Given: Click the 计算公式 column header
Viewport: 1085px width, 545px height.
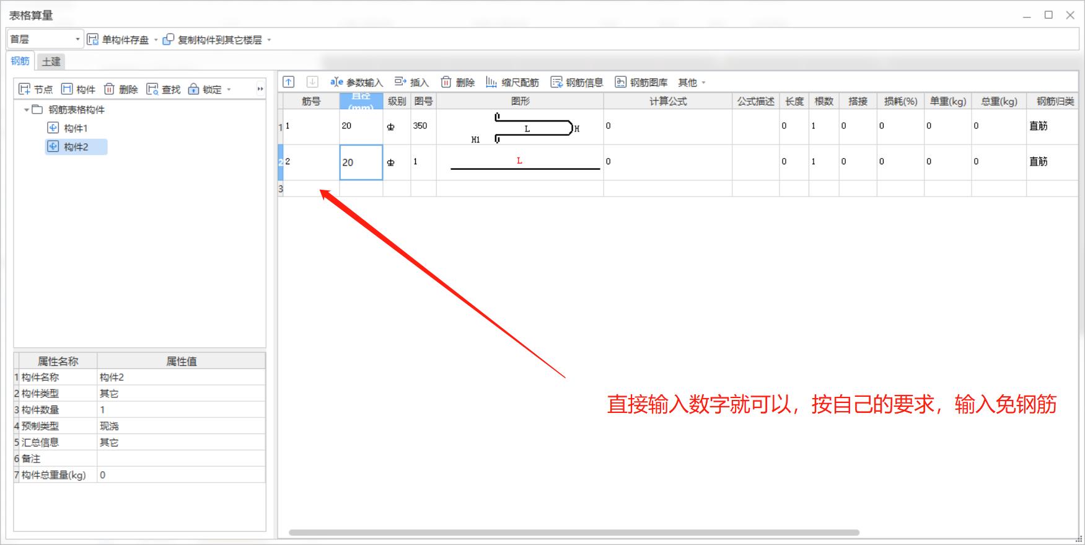Looking at the screenshot, I should (x=668, y=101).
